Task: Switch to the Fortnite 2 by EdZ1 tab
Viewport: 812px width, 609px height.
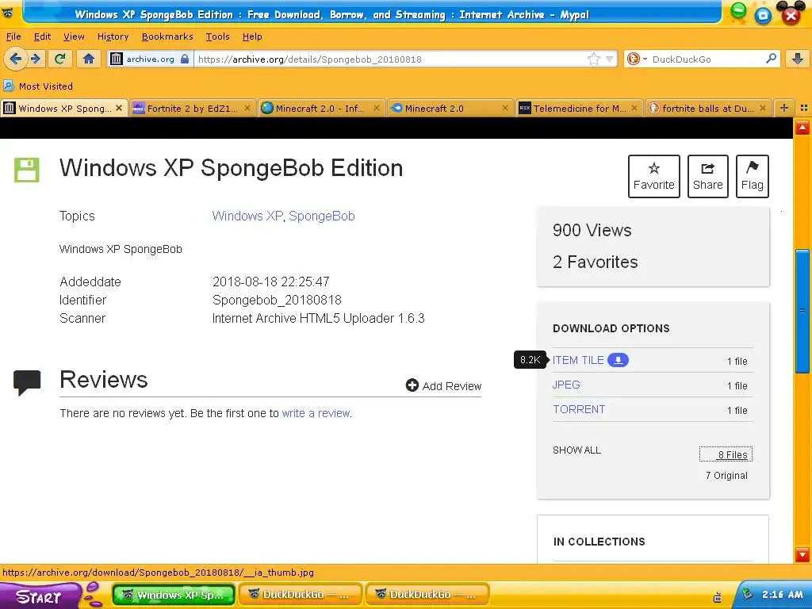Action: pyautogui.click(x=192, y=108)
